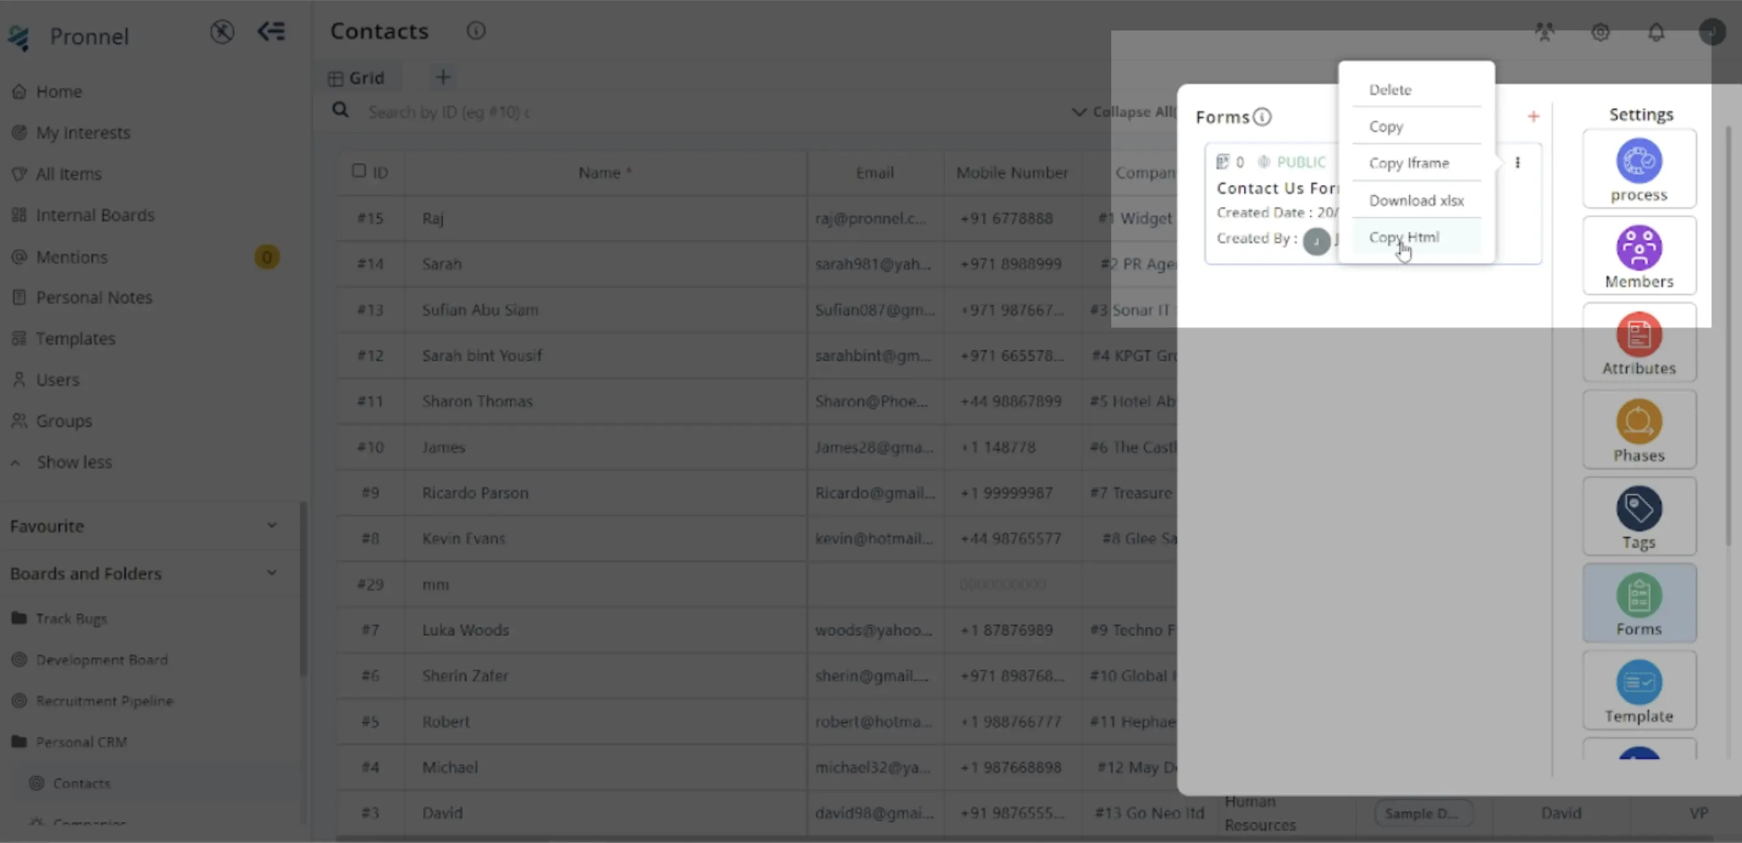1742x843 pixels.
Task: Toggle the select-all ID checkbox
Action: 359,170
